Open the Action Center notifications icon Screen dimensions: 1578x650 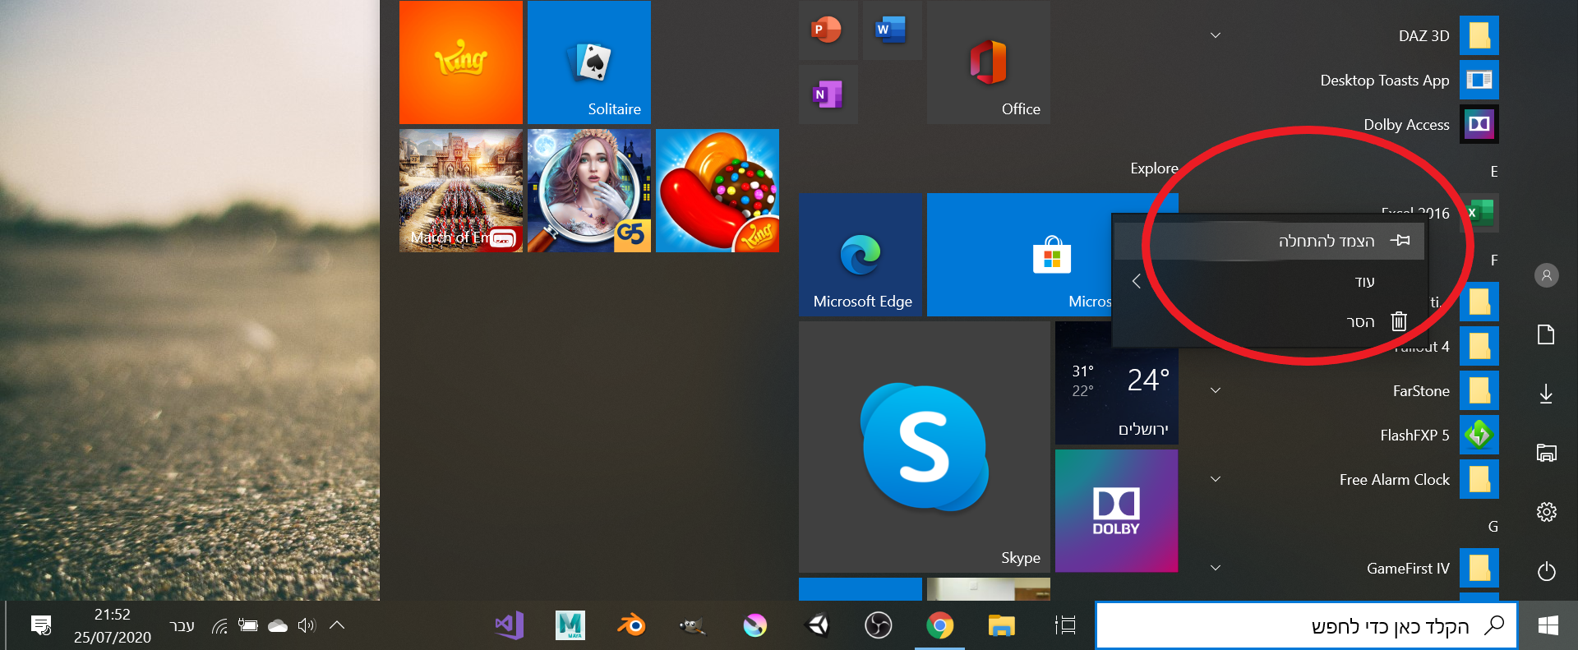(x=41, y=626)
